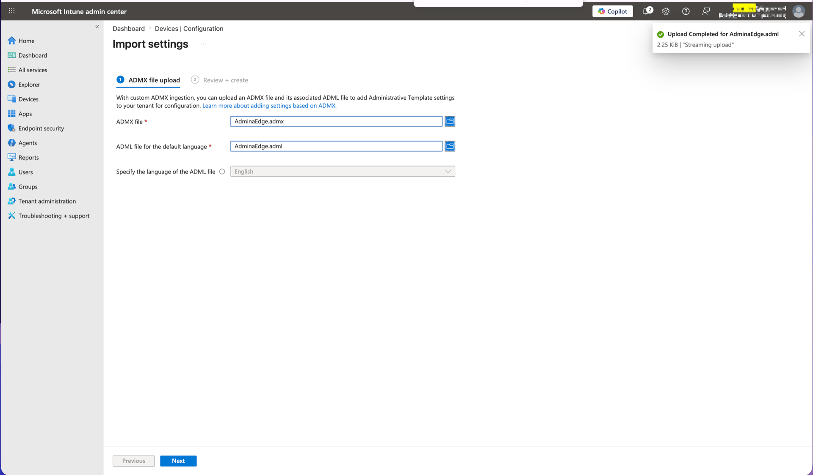Image resolution: width=813 pixels, height=475 pixels.
Task: Open the help question mark icon
Action: pyautogui.click(x=686, y=11)
